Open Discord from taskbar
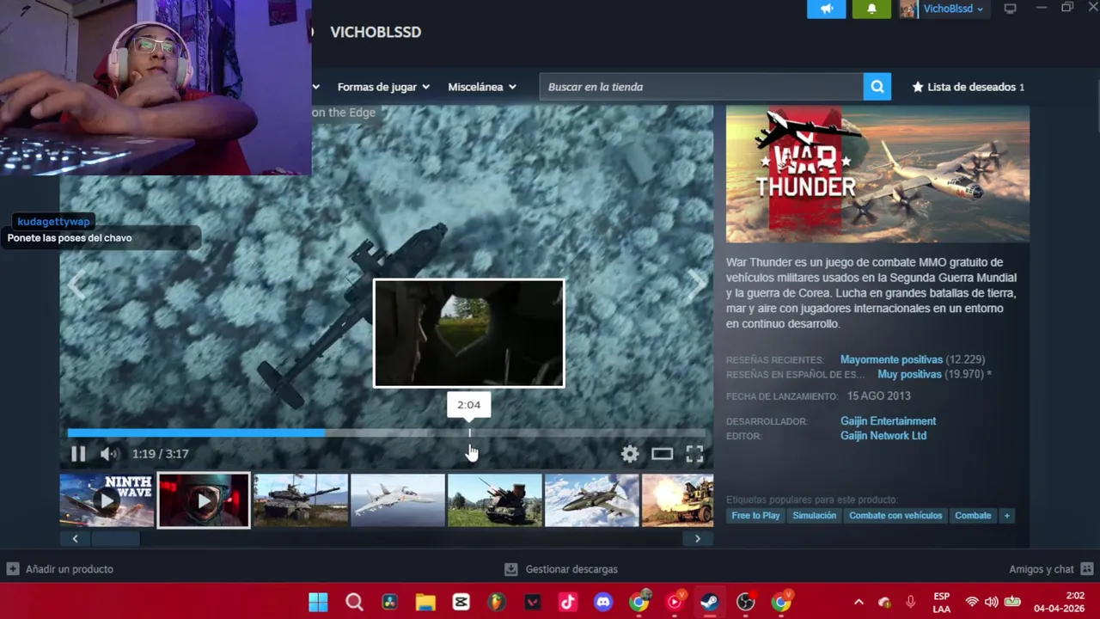Image resolution: width=1100 pixels, height=619 pixels. coord(603,602)
